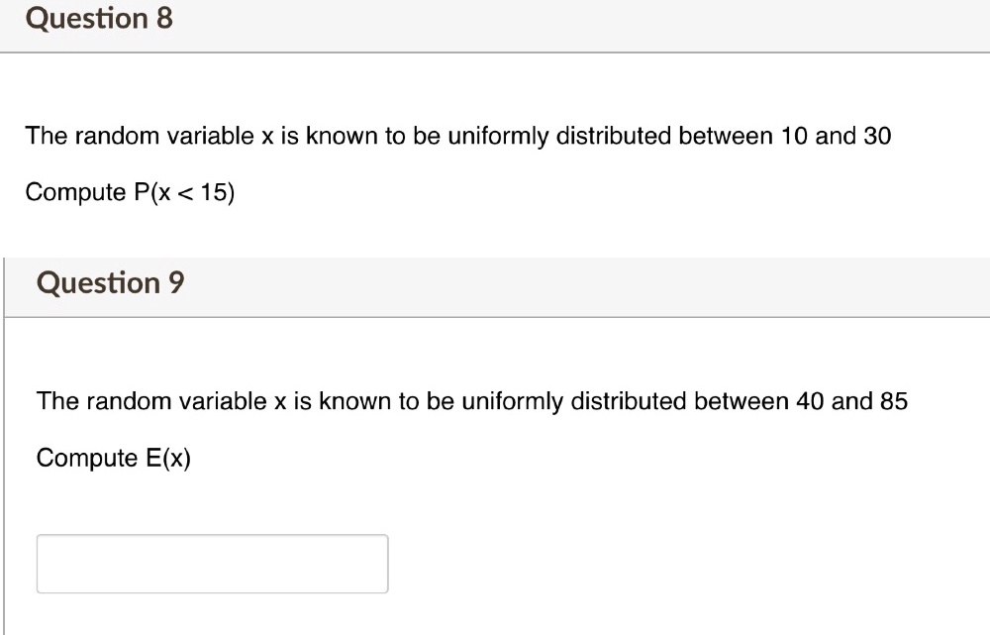The width and height of the screenshot is (990, 635).
Task: Select the 'Question 8' title label
Action: pyautogui.click(x=98, y=18)
